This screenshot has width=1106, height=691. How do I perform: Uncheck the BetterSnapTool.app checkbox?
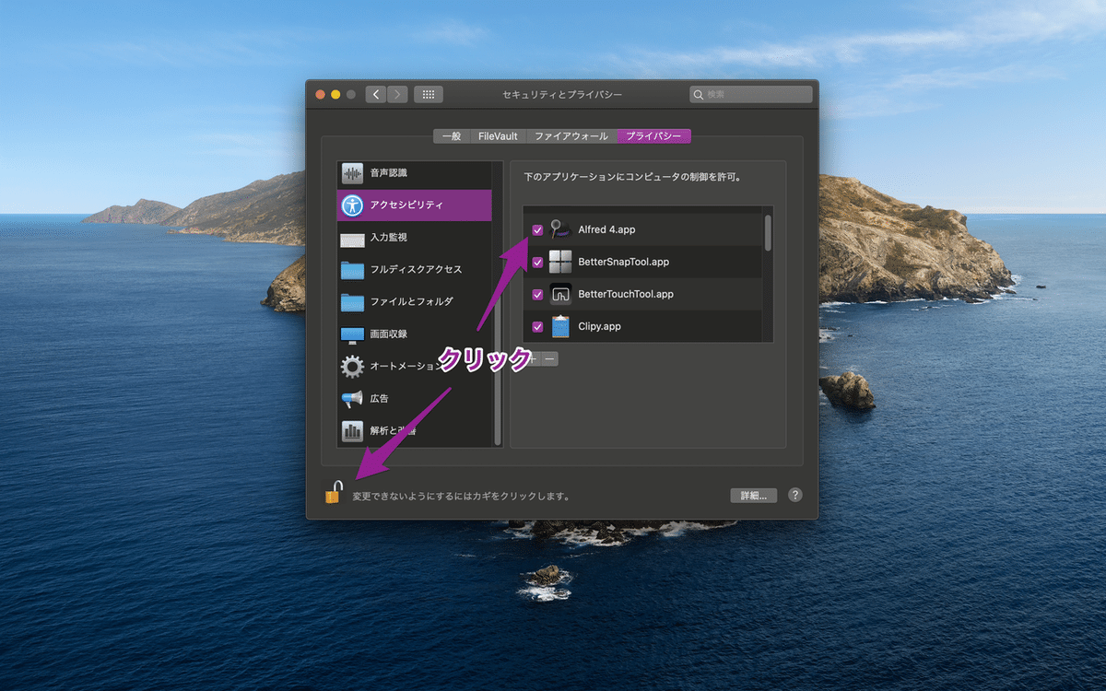tap(537, 263)
